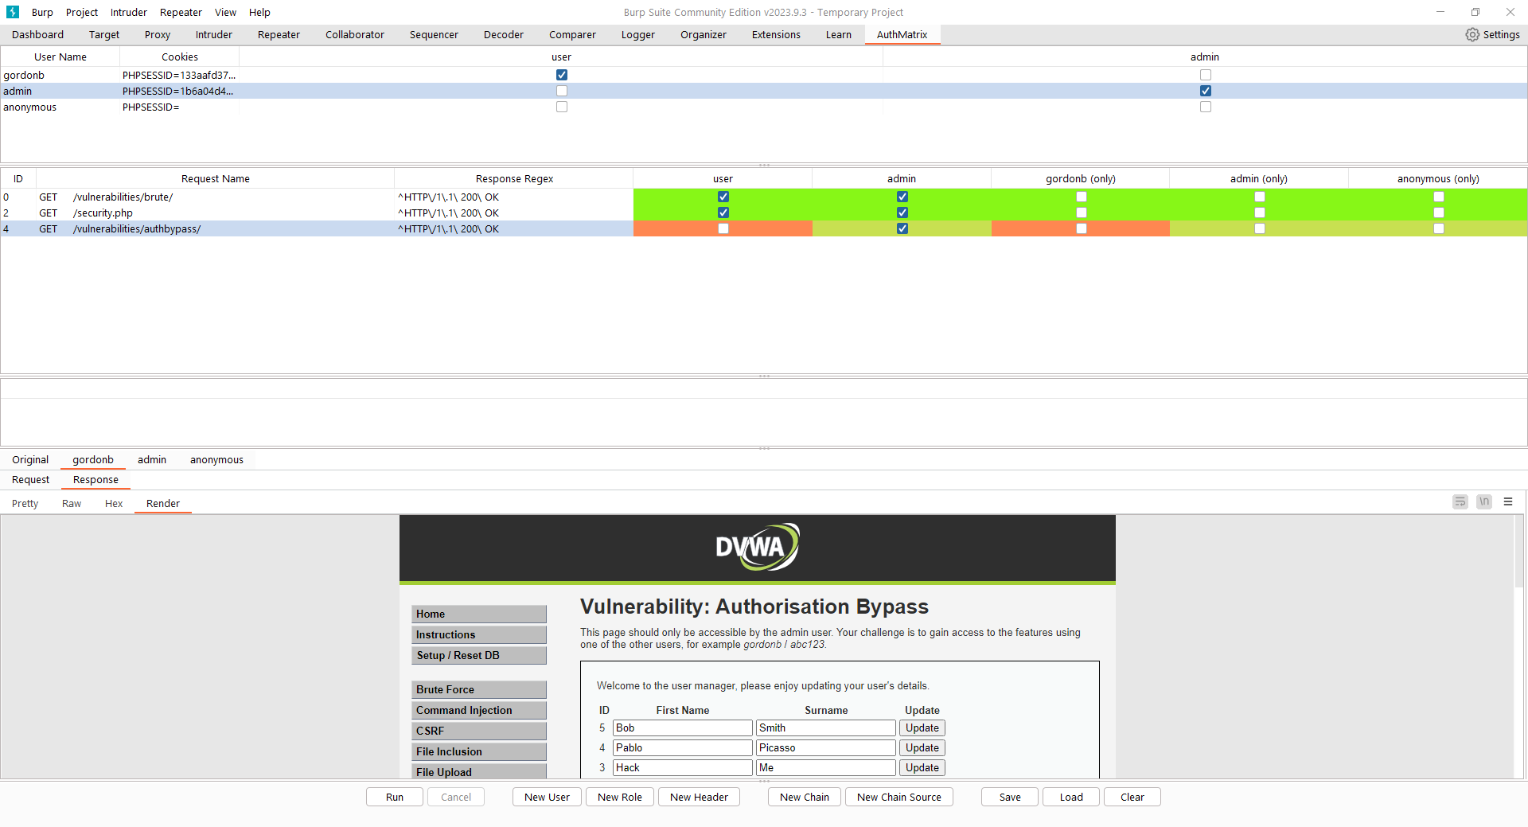Viewport: 1528px width, 827px height.
Task: Select the Original message tab
Action: pos(30,459)
